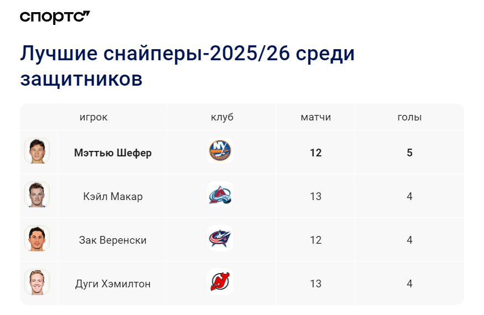The width and height of the screenshot is (484, 315).
Task: Select the Мэттью Шефер name
Action: (113, 153)
